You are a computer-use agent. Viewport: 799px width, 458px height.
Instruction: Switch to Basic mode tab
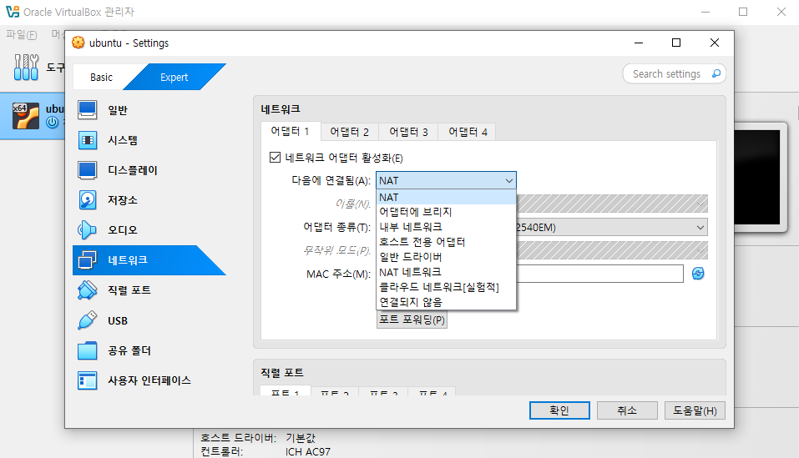coord(101,78)
